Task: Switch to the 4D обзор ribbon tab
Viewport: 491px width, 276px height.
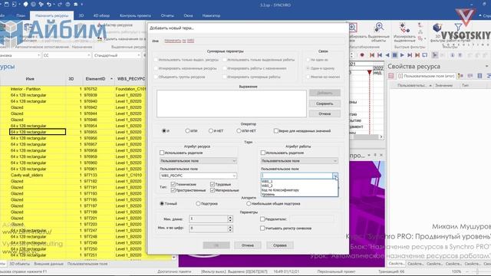Action: [101, 15]
